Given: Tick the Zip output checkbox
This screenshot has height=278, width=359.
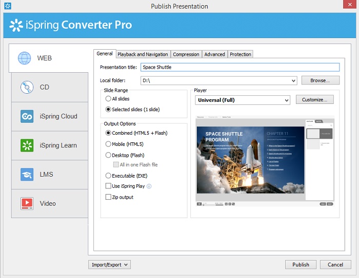Looking at the screenshot, I should tap(108, 197).
